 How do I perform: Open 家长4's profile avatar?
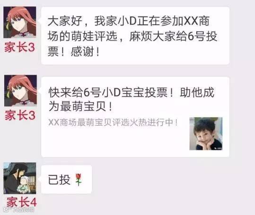coord(20,178)
